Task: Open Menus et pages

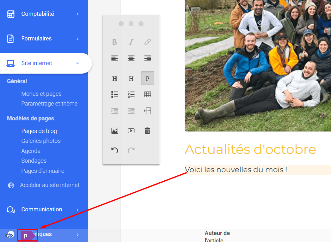Action: (x=41, y=94)
